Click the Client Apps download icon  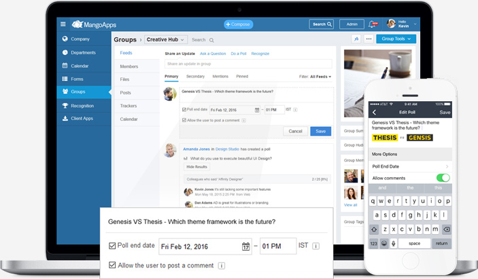[x=65, y=118]
